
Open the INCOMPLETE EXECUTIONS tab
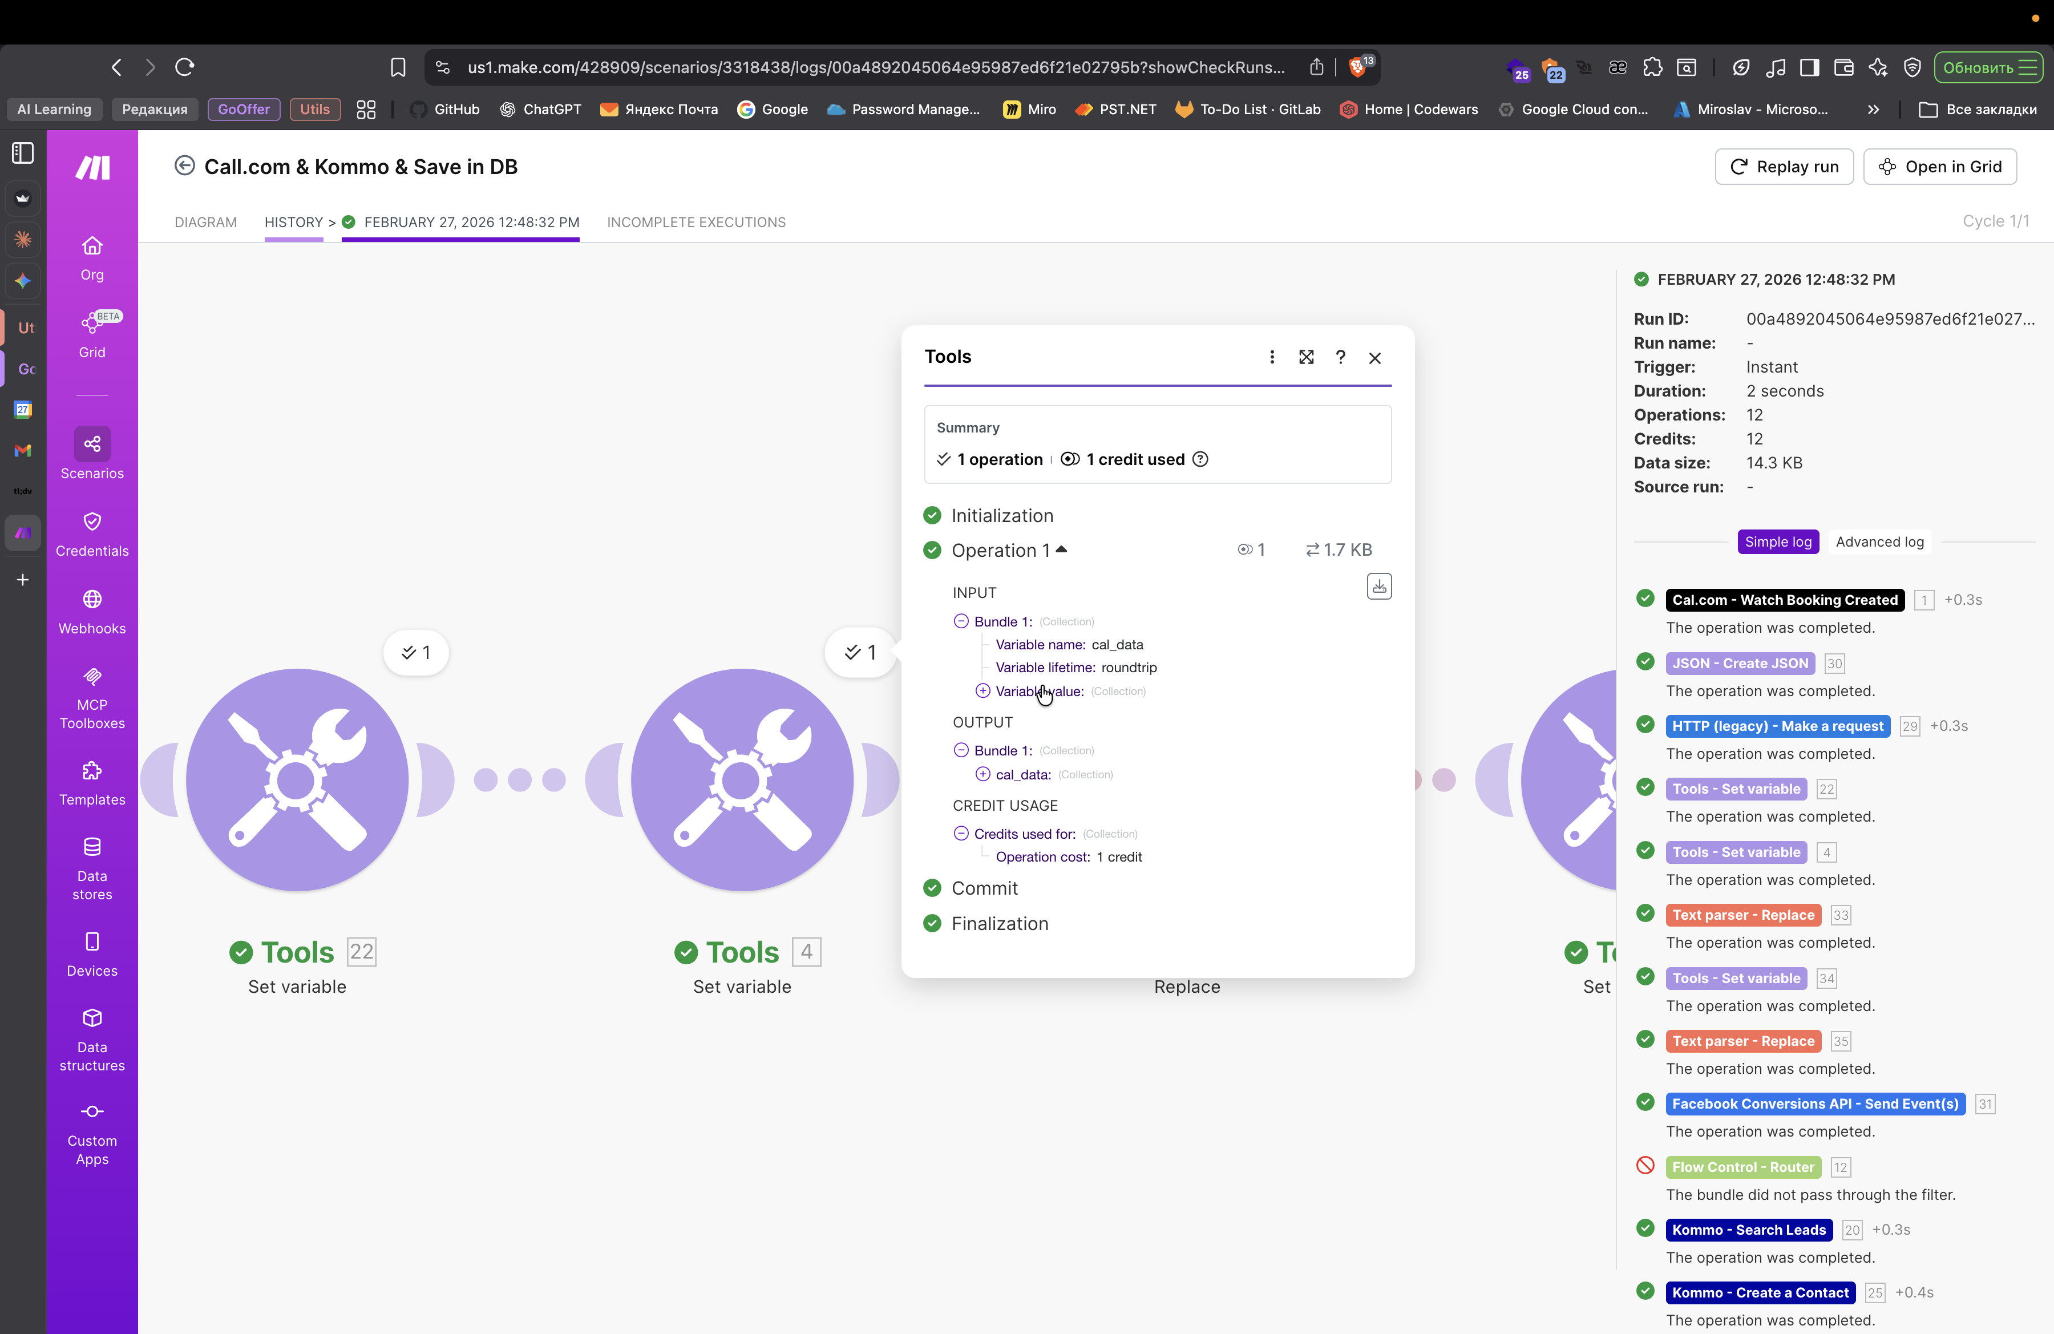[696, 222]
